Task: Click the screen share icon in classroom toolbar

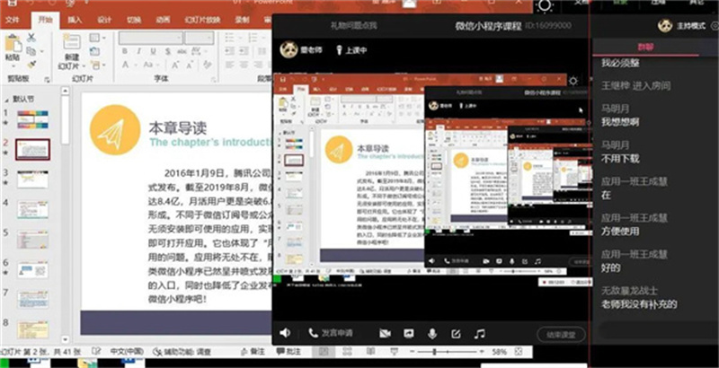Action: [x=408, y=333]
